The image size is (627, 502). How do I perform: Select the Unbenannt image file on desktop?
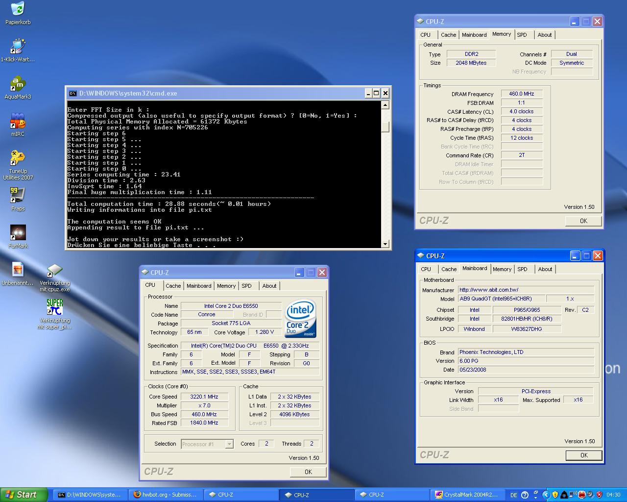pyautogui.click(x=18, y=270)
